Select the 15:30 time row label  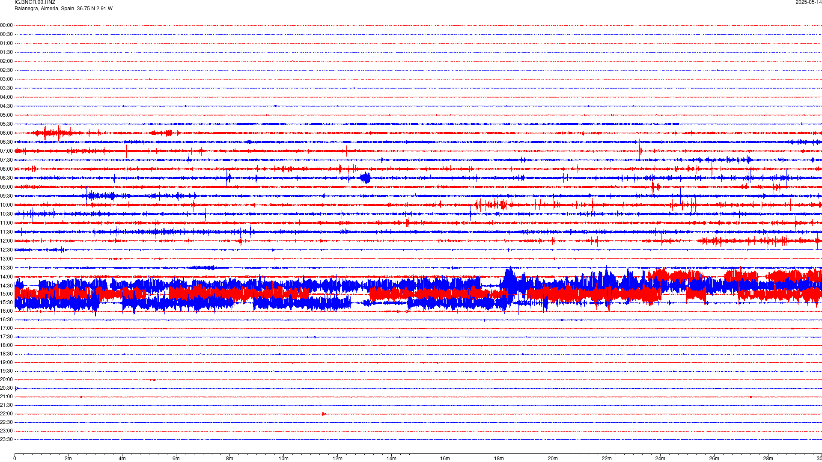tap(6, 302)
